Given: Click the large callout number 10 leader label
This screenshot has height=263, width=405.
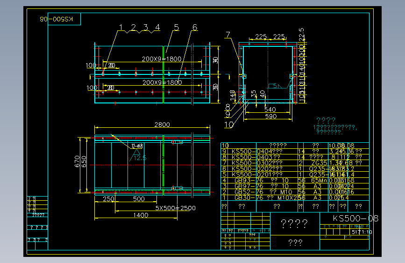Looking at the screenshot, I should 229,125.
